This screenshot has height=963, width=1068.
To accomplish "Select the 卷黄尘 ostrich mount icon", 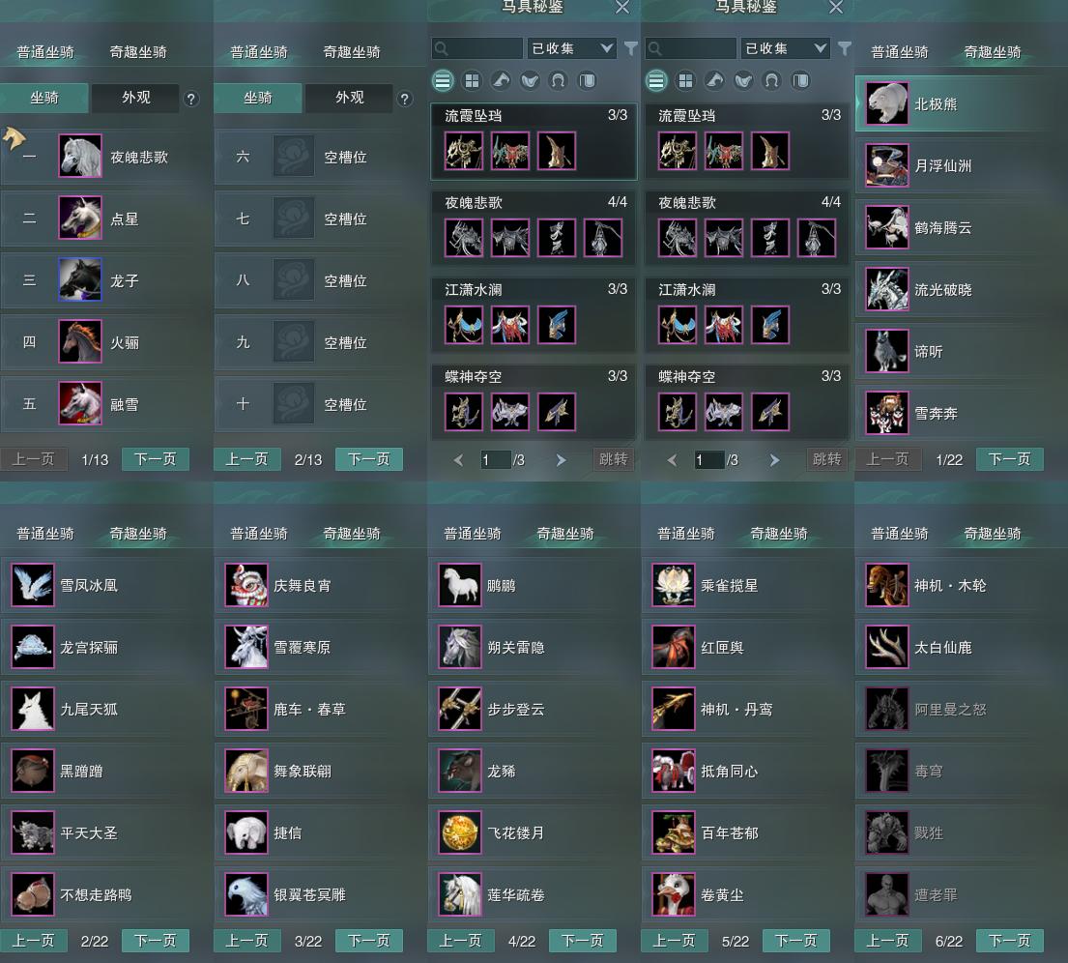I will pyautogui.click(x=673, y=894).
